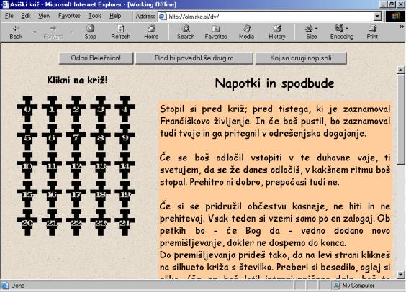Image resolution: width=406 pixels, height=292 pixels.
Task: Click the cross numbered 11
Action: click(x=52, y=166)
